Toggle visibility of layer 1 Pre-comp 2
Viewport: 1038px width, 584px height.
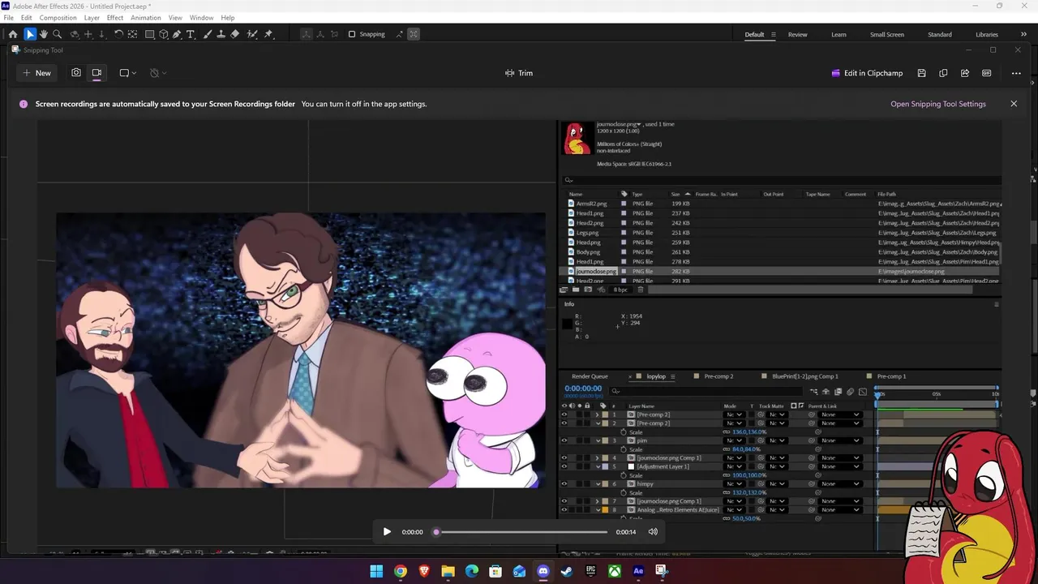tap(564, 414)
